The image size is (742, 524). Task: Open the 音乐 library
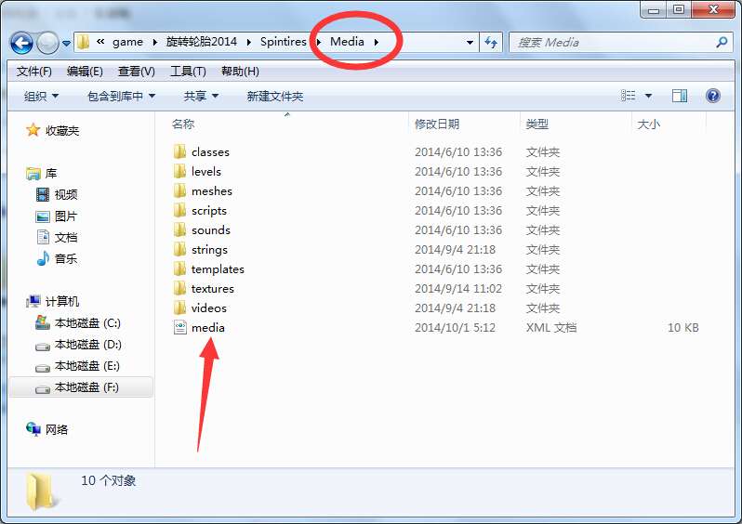(x=57, y=258)
